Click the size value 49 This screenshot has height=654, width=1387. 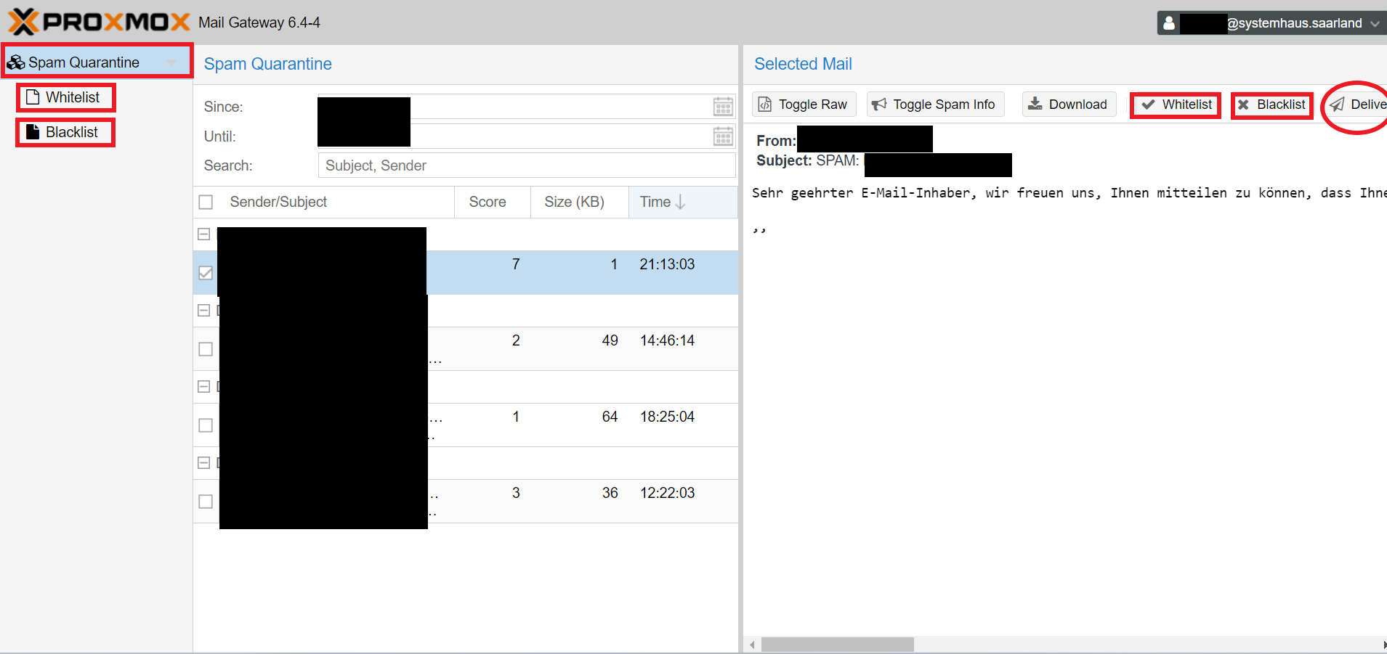coord(610,340)
